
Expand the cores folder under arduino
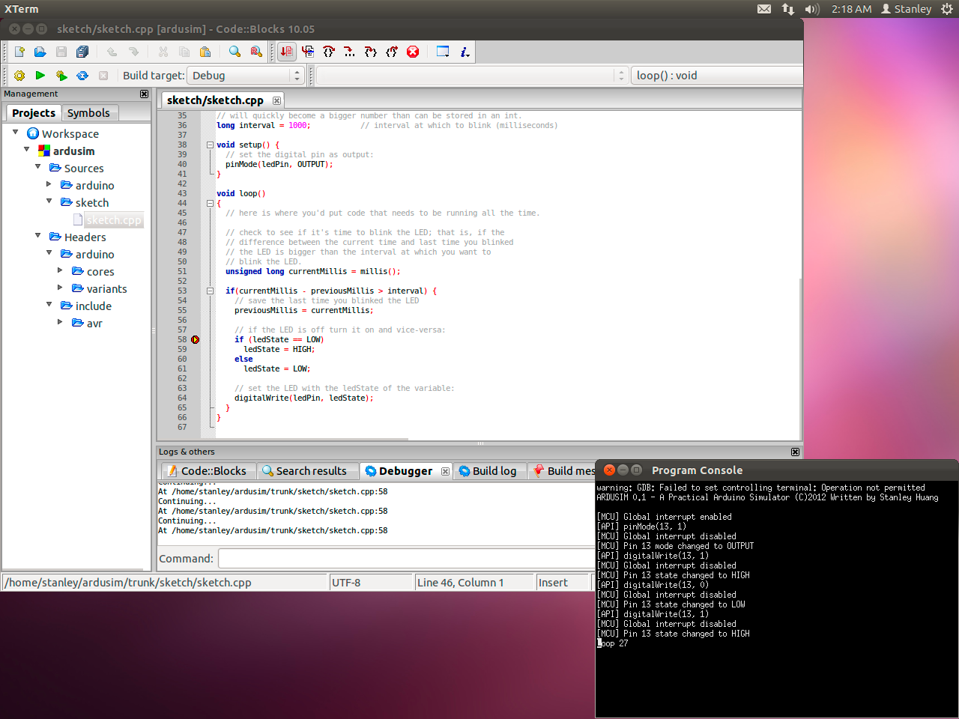point(60,271)
